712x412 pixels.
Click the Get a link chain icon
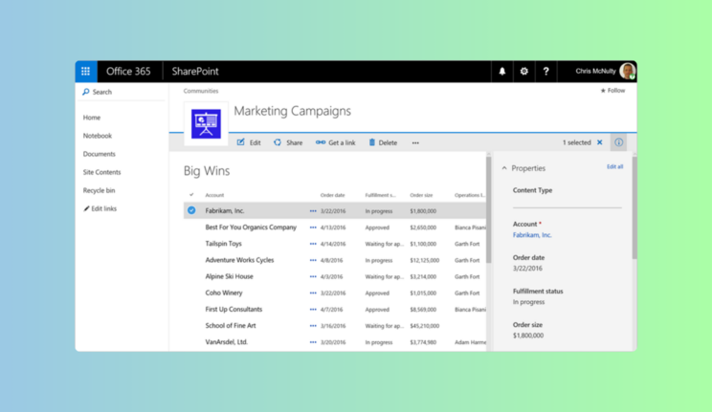tap(321, 142)
